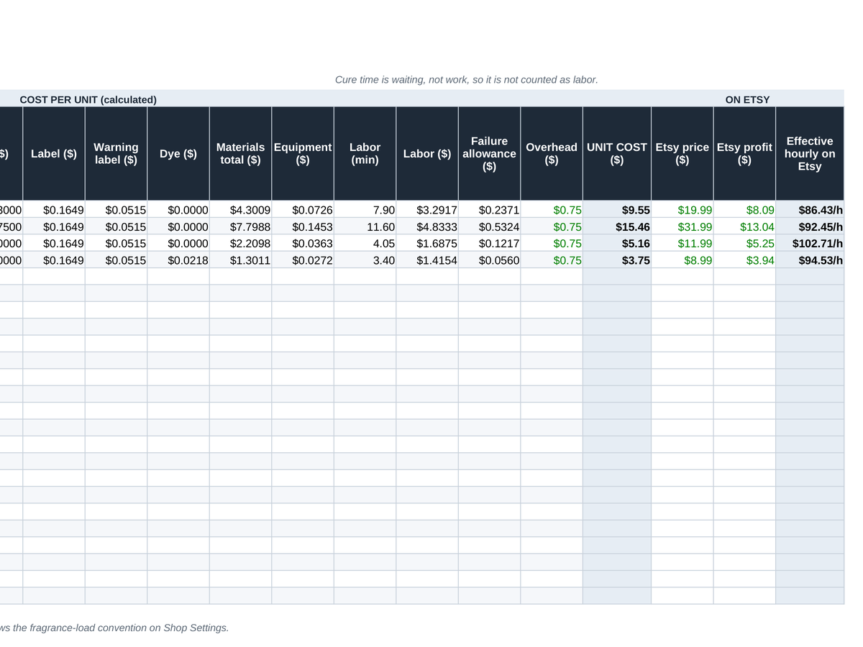This screenshot has height=647, width=863.
Task: Select equipment cost cell $0.0272
Action: tap(303, 260)
